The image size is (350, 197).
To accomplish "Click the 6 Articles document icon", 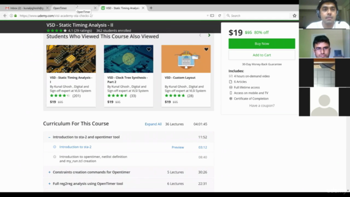I will 231,82.
